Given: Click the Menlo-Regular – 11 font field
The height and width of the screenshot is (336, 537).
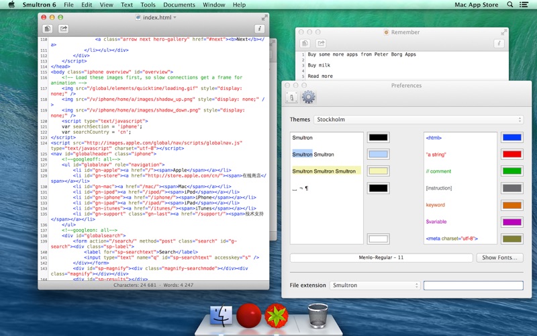Looking at the screenshot, I should click(x=381, y=257).
